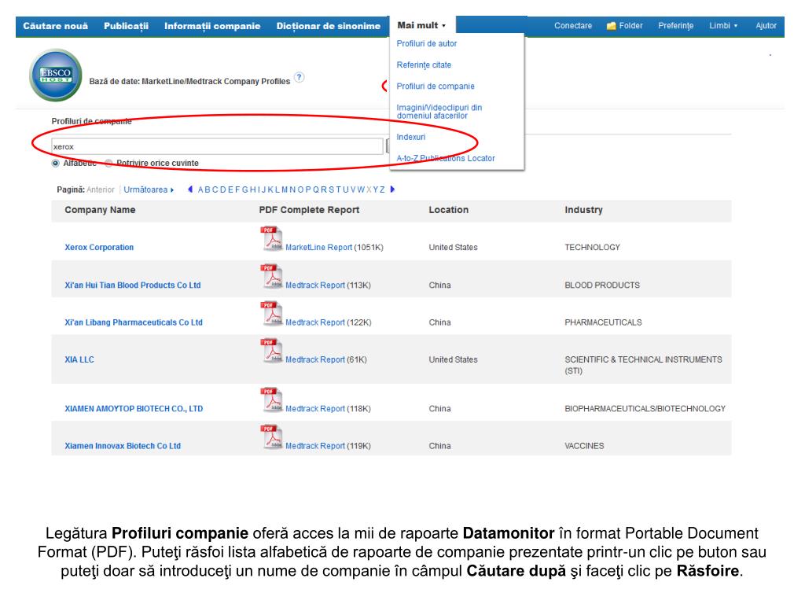Screen dimensions: 805x604
Task: Open PDF icon for Xi'an Libang Pharmaceuticals report
Action: coord(271,314)
